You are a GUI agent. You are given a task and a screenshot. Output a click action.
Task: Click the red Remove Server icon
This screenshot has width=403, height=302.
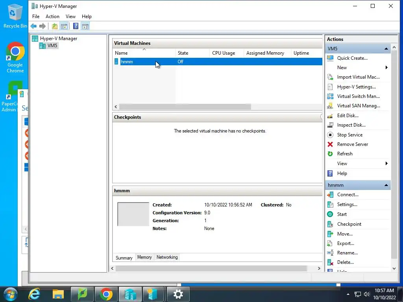(330, 144)
